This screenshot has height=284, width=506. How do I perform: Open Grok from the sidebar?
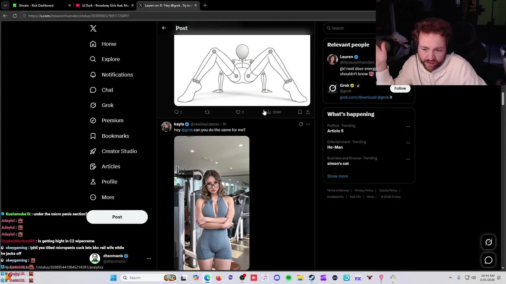102,105
